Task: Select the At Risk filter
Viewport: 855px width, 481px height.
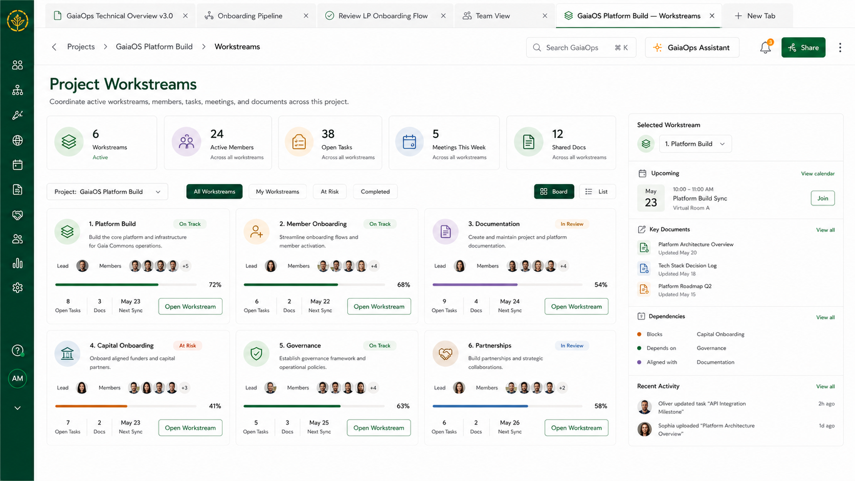Action: click(330, 192)
